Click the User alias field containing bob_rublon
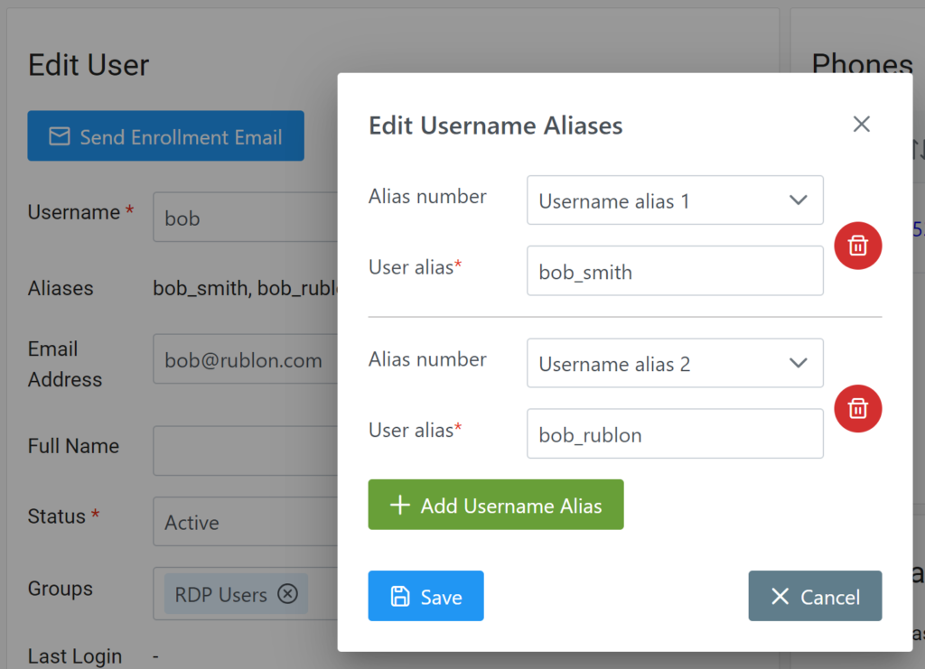 (674, 434)
